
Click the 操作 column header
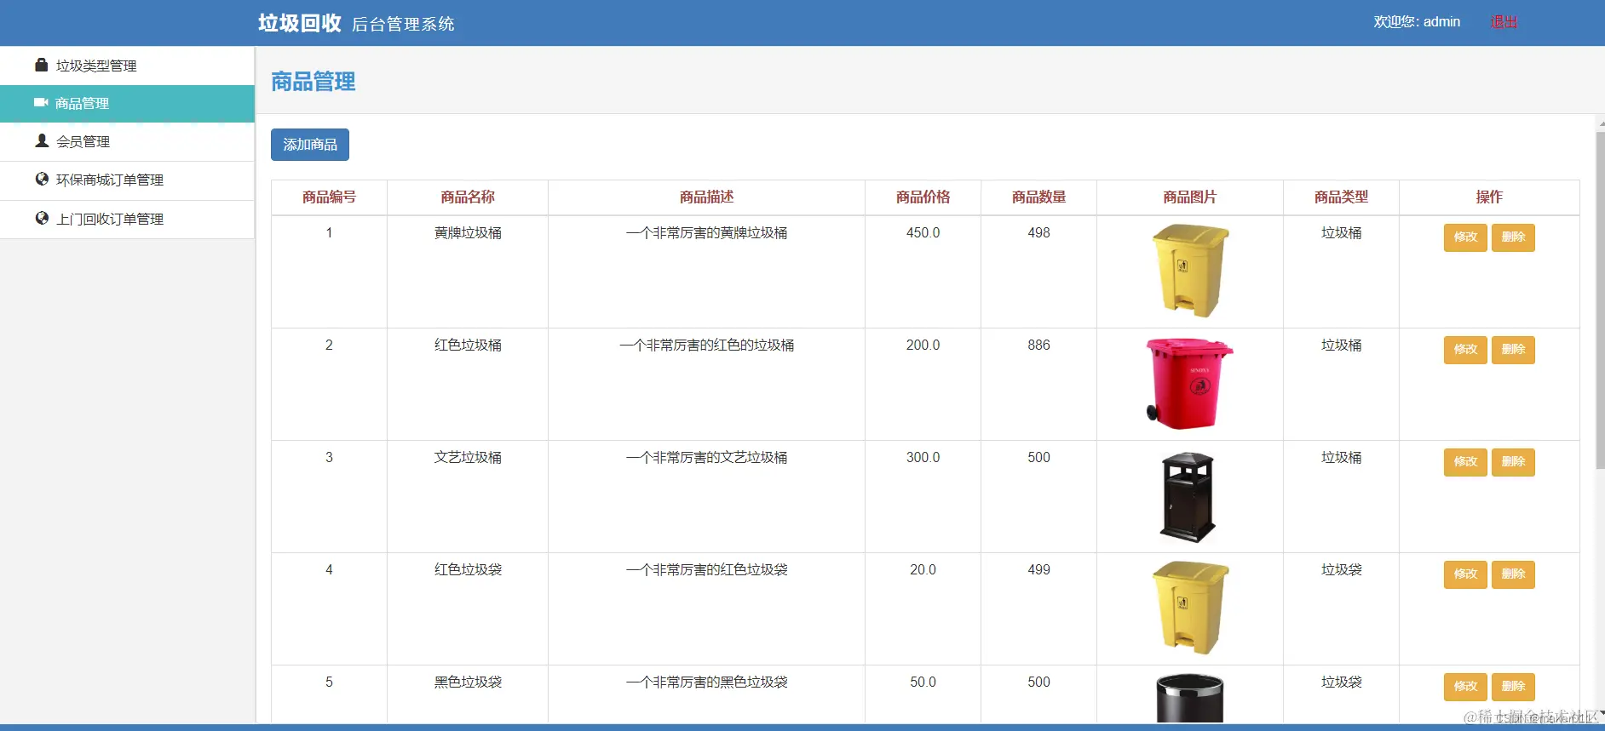point(1489,197)
